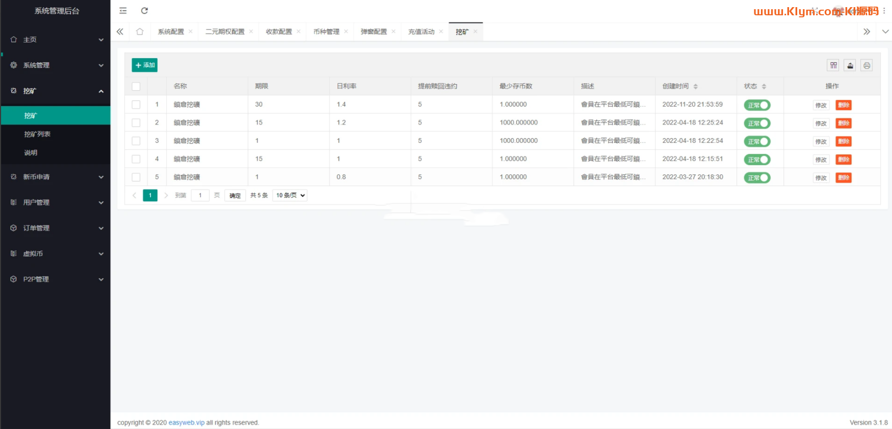This screenshot has width=892, height=429.
Task: Tick the select-all checkbox in the table header
Action: [136, 87]
